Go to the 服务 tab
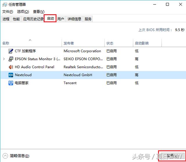The width and height of the screenshot is (186, 162). pyautogui.click(x=88, y=19)
